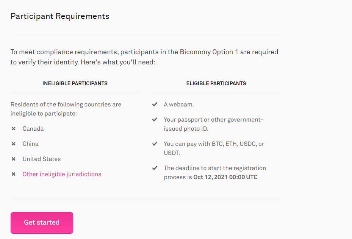Click the Canada list entry
352x239 pixels.
click(x=33, y=128)
